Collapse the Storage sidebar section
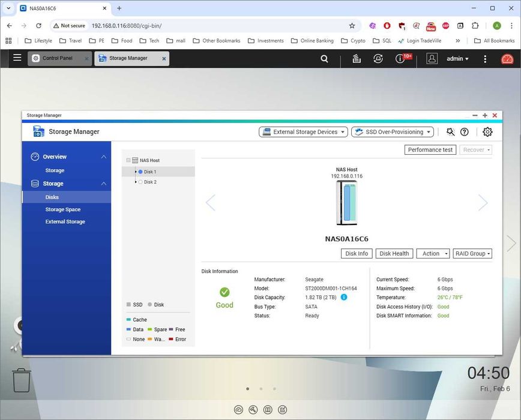The image size is (521, 420). (x=104, y=184)
